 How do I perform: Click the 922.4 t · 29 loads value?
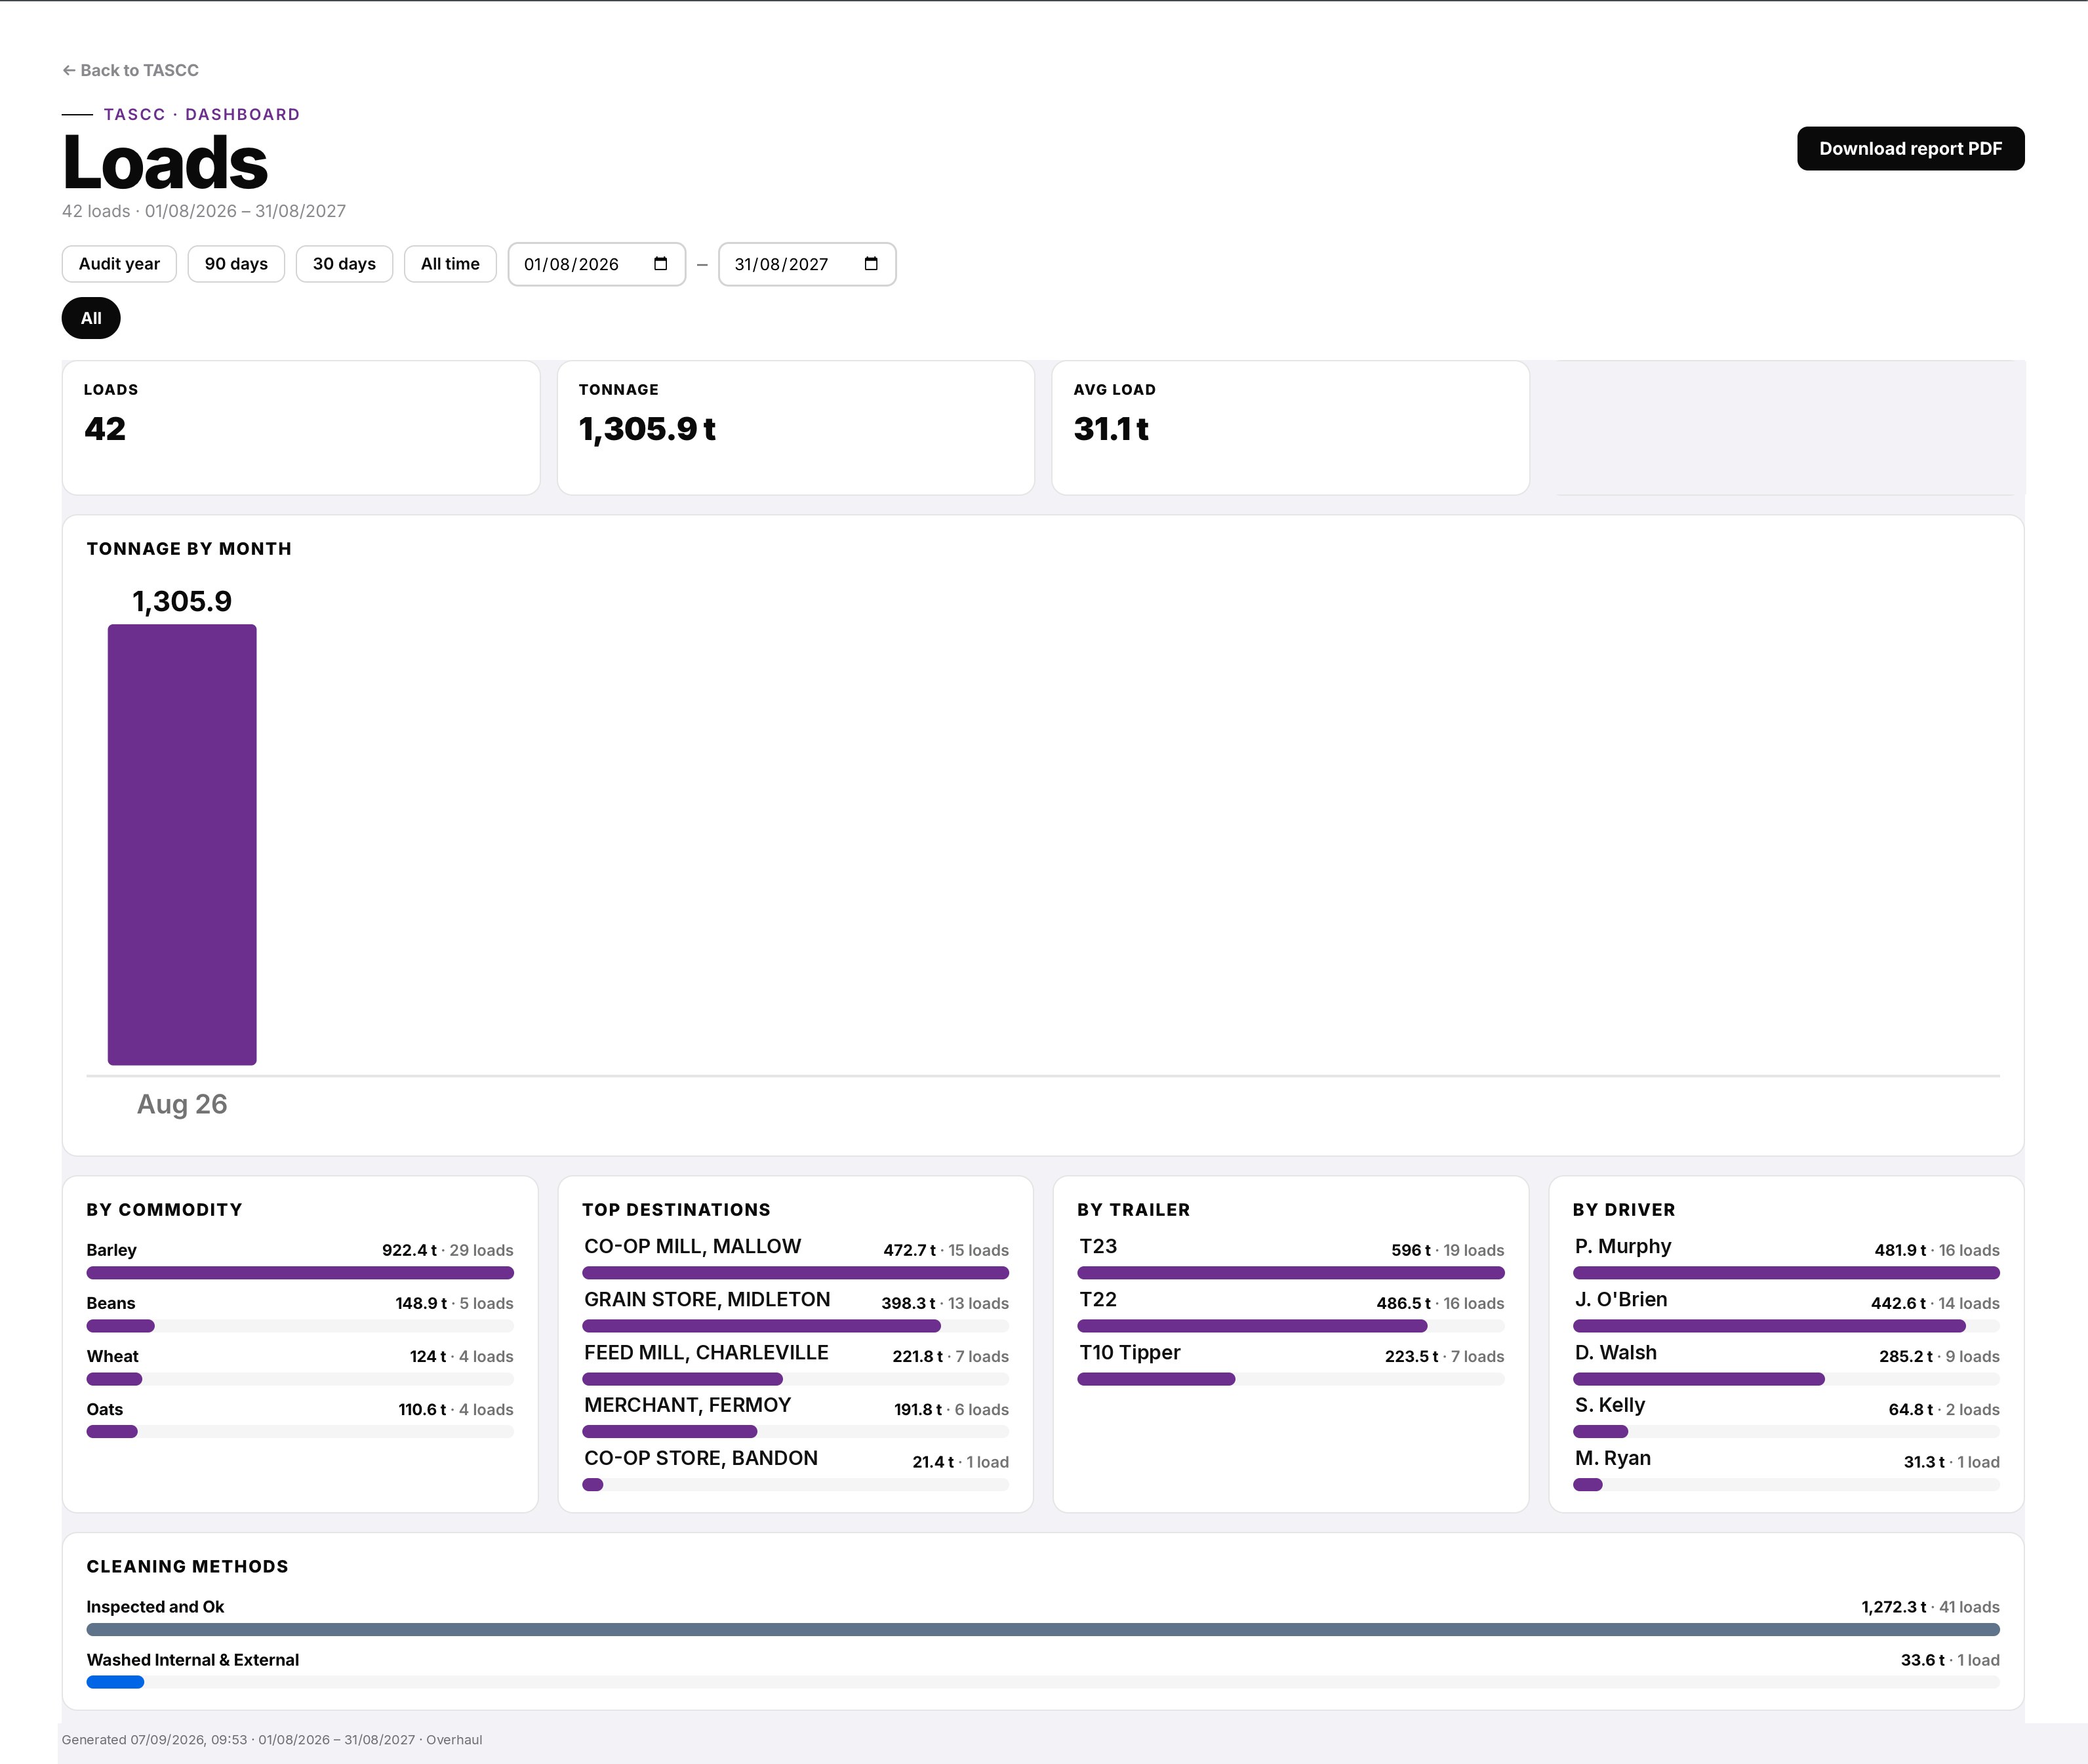[447, 1250]
